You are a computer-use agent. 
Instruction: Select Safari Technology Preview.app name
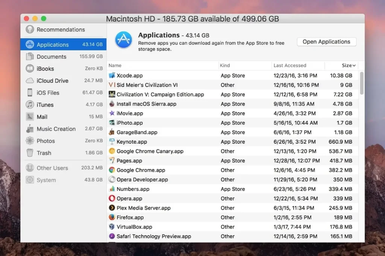point(154,236)
